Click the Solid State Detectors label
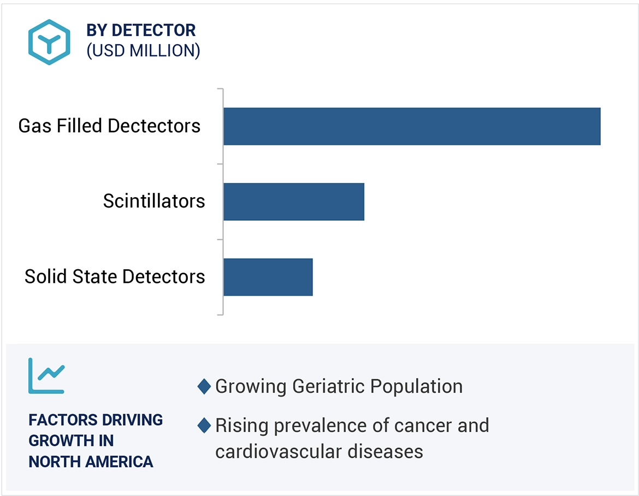This screenshot has width=639, height=496. (115, 277)
